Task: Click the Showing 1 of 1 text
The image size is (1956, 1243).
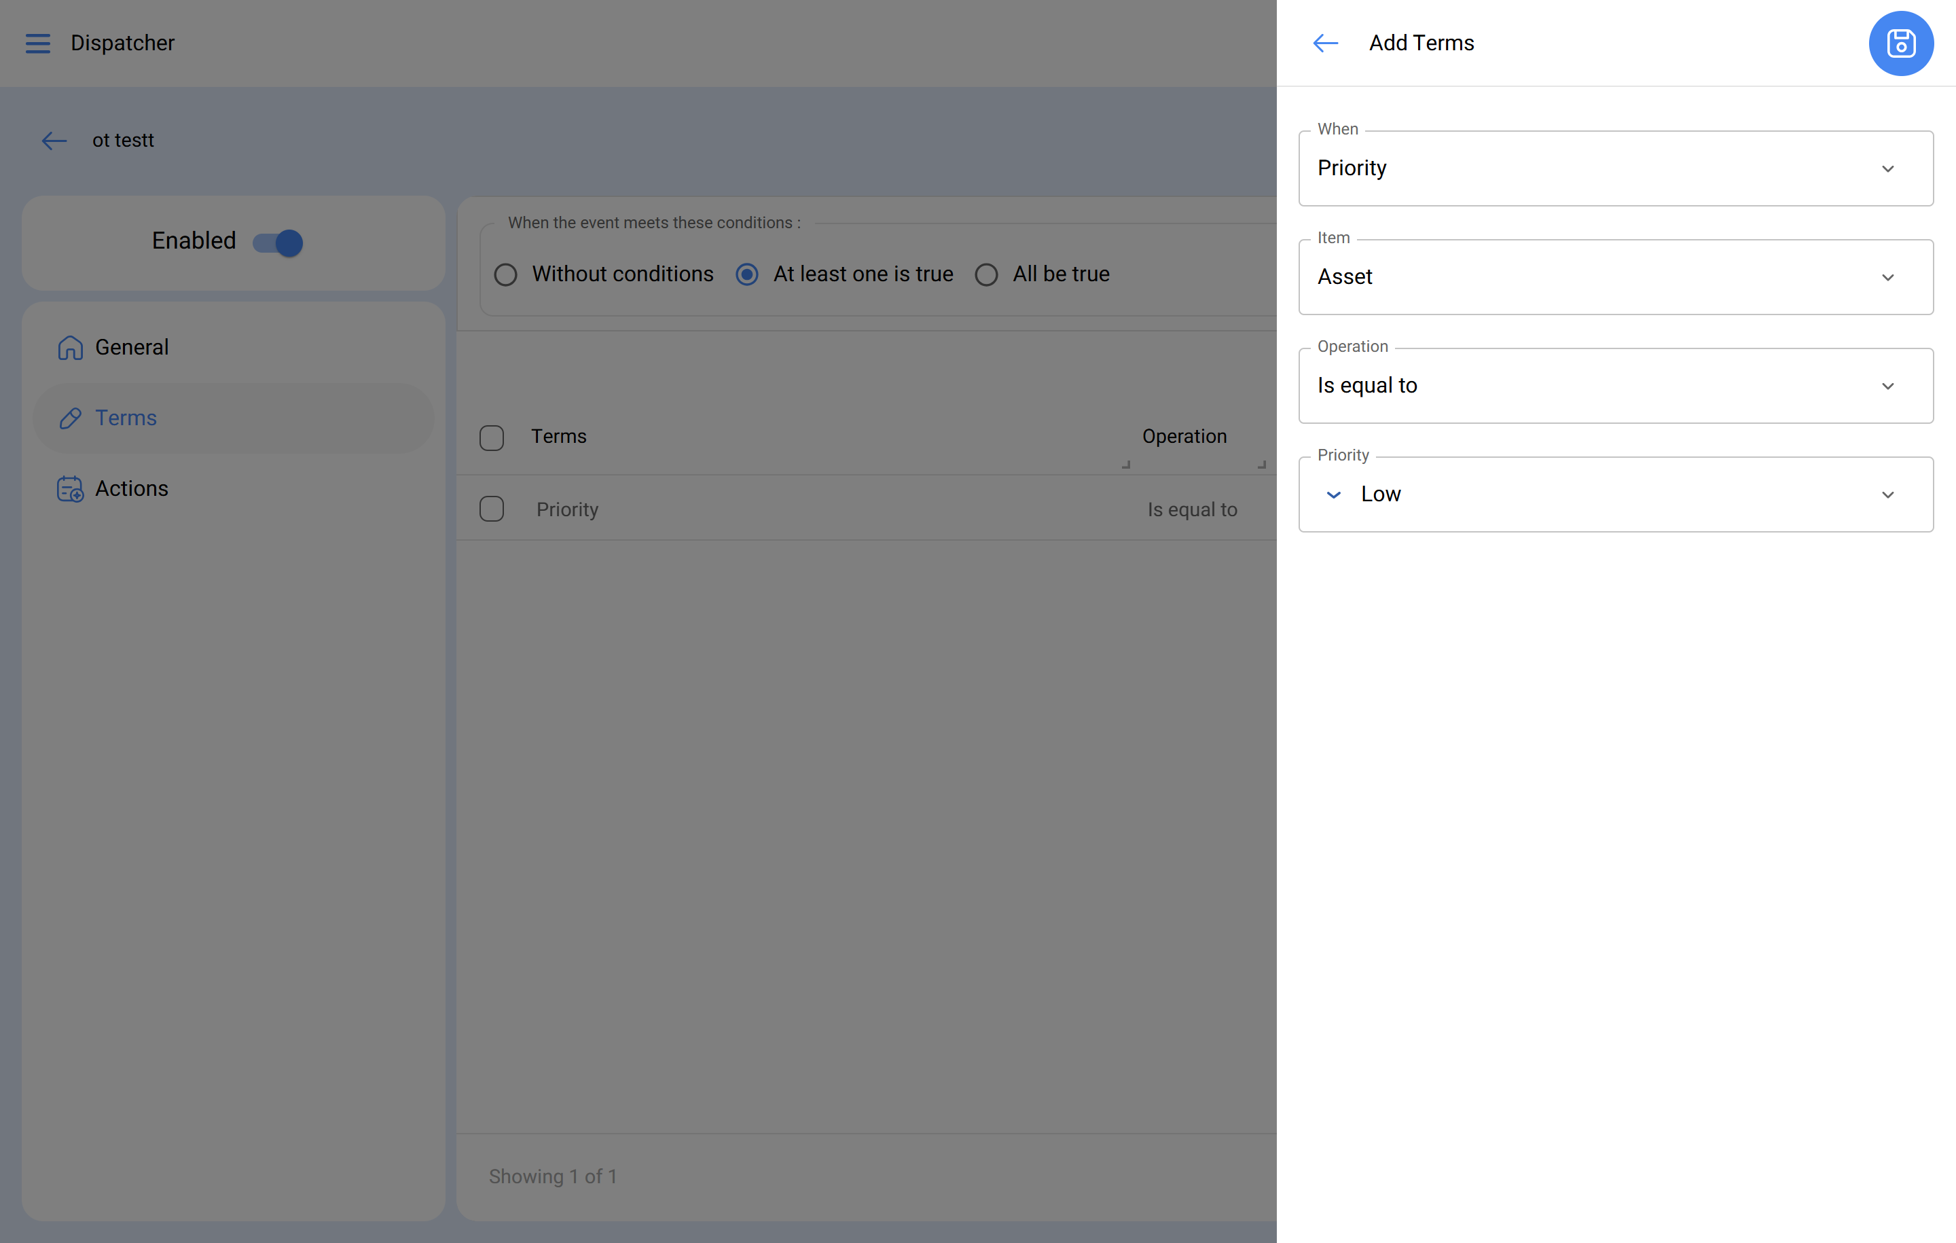Action: pyautogui.click(x=552, y=1176)
